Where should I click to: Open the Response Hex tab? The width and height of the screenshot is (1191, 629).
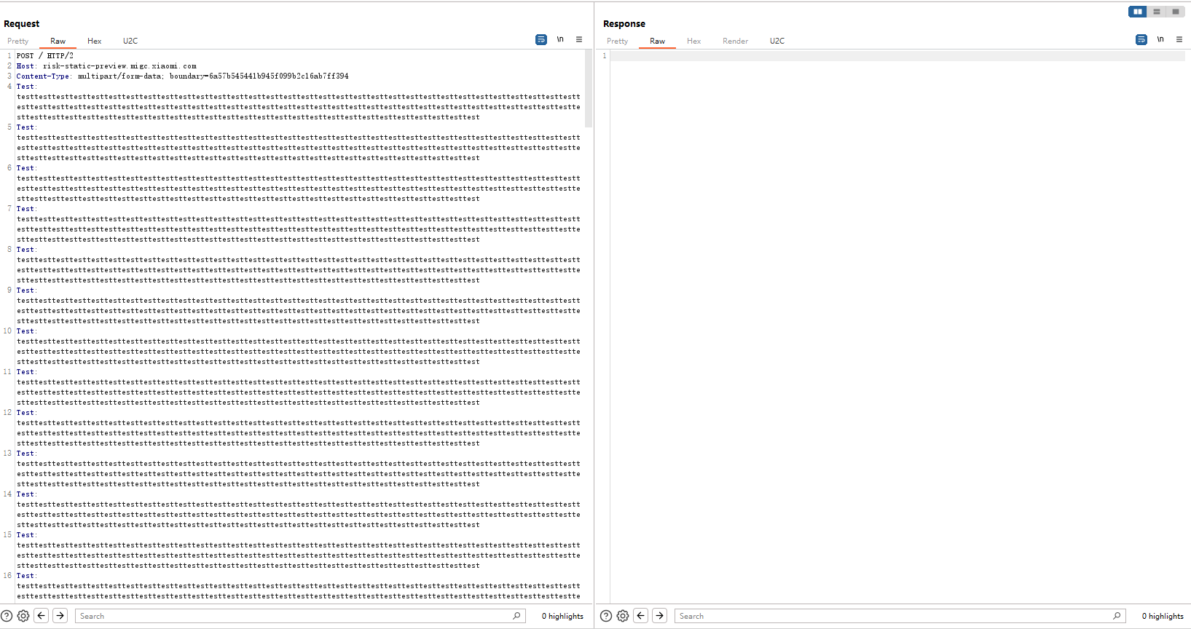point(694,41)
